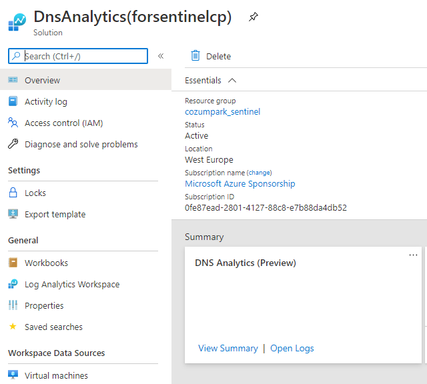The width and height of the screenshot is (427, 384).
Task: Click the Access control people icon
Action: (13, 123)
